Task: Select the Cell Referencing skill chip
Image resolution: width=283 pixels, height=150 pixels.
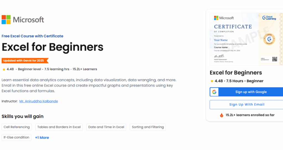Action: (x=17, y=127)
